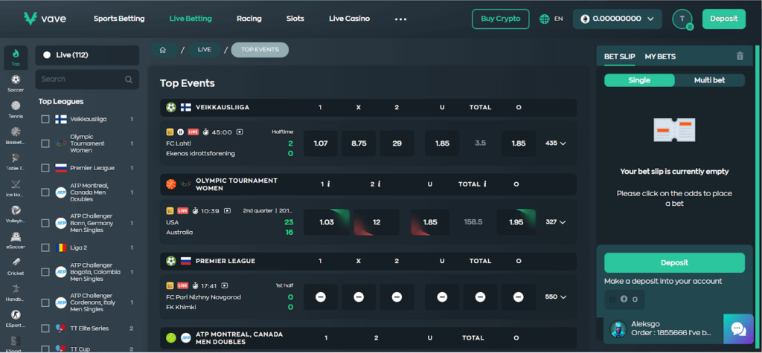762x353 pixels.
Task: Select Australia win odds 12
Action: (377, 222)
